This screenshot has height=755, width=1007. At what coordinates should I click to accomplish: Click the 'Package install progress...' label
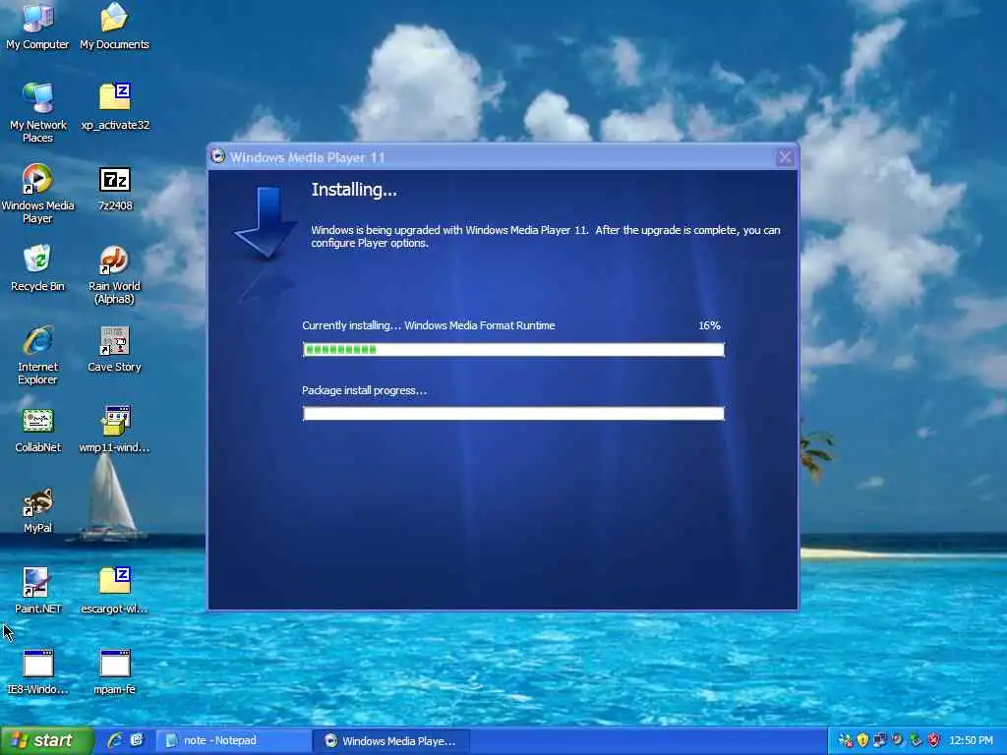click(364, 390)
